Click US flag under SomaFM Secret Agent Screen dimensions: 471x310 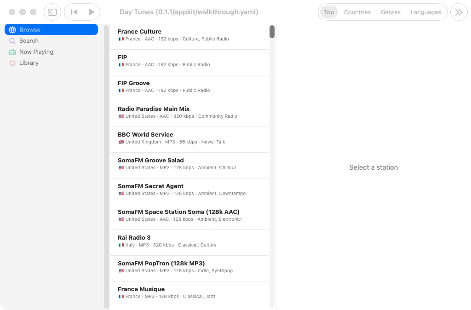[121, 194]
